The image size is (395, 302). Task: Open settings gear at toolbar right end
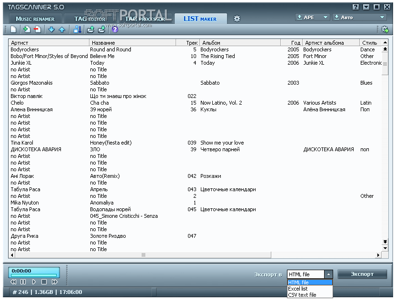tap(385, 29)
